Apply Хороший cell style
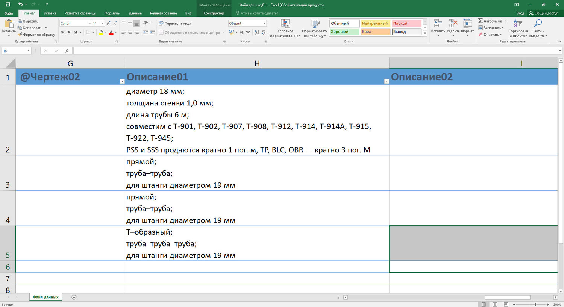 [344, 32]
